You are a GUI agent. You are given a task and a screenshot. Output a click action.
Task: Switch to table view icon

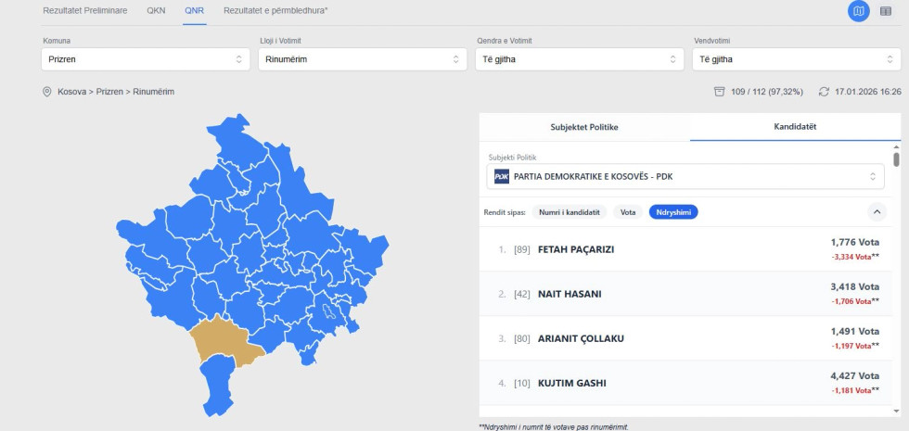pyautogui.click(x=886, y=11)
